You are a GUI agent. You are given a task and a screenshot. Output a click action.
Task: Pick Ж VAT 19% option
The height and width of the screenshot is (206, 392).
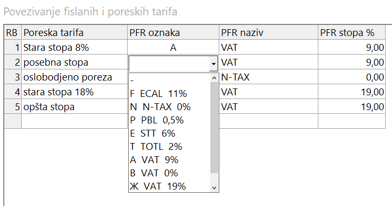tap(170, 186)
